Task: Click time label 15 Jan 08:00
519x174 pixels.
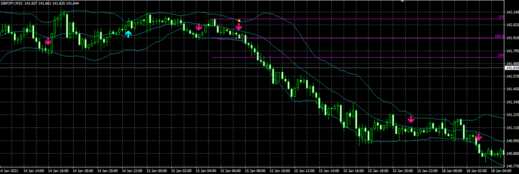Action: pos(256,171)
